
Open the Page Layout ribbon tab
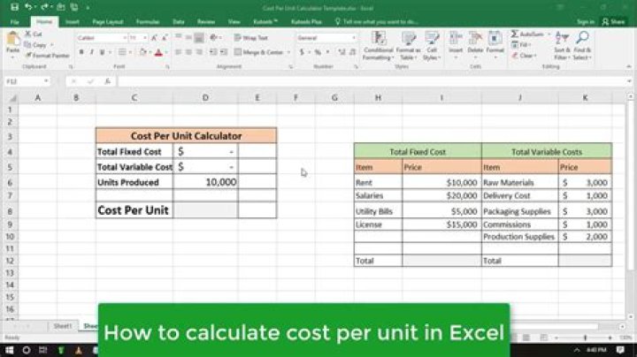point(108,20)
